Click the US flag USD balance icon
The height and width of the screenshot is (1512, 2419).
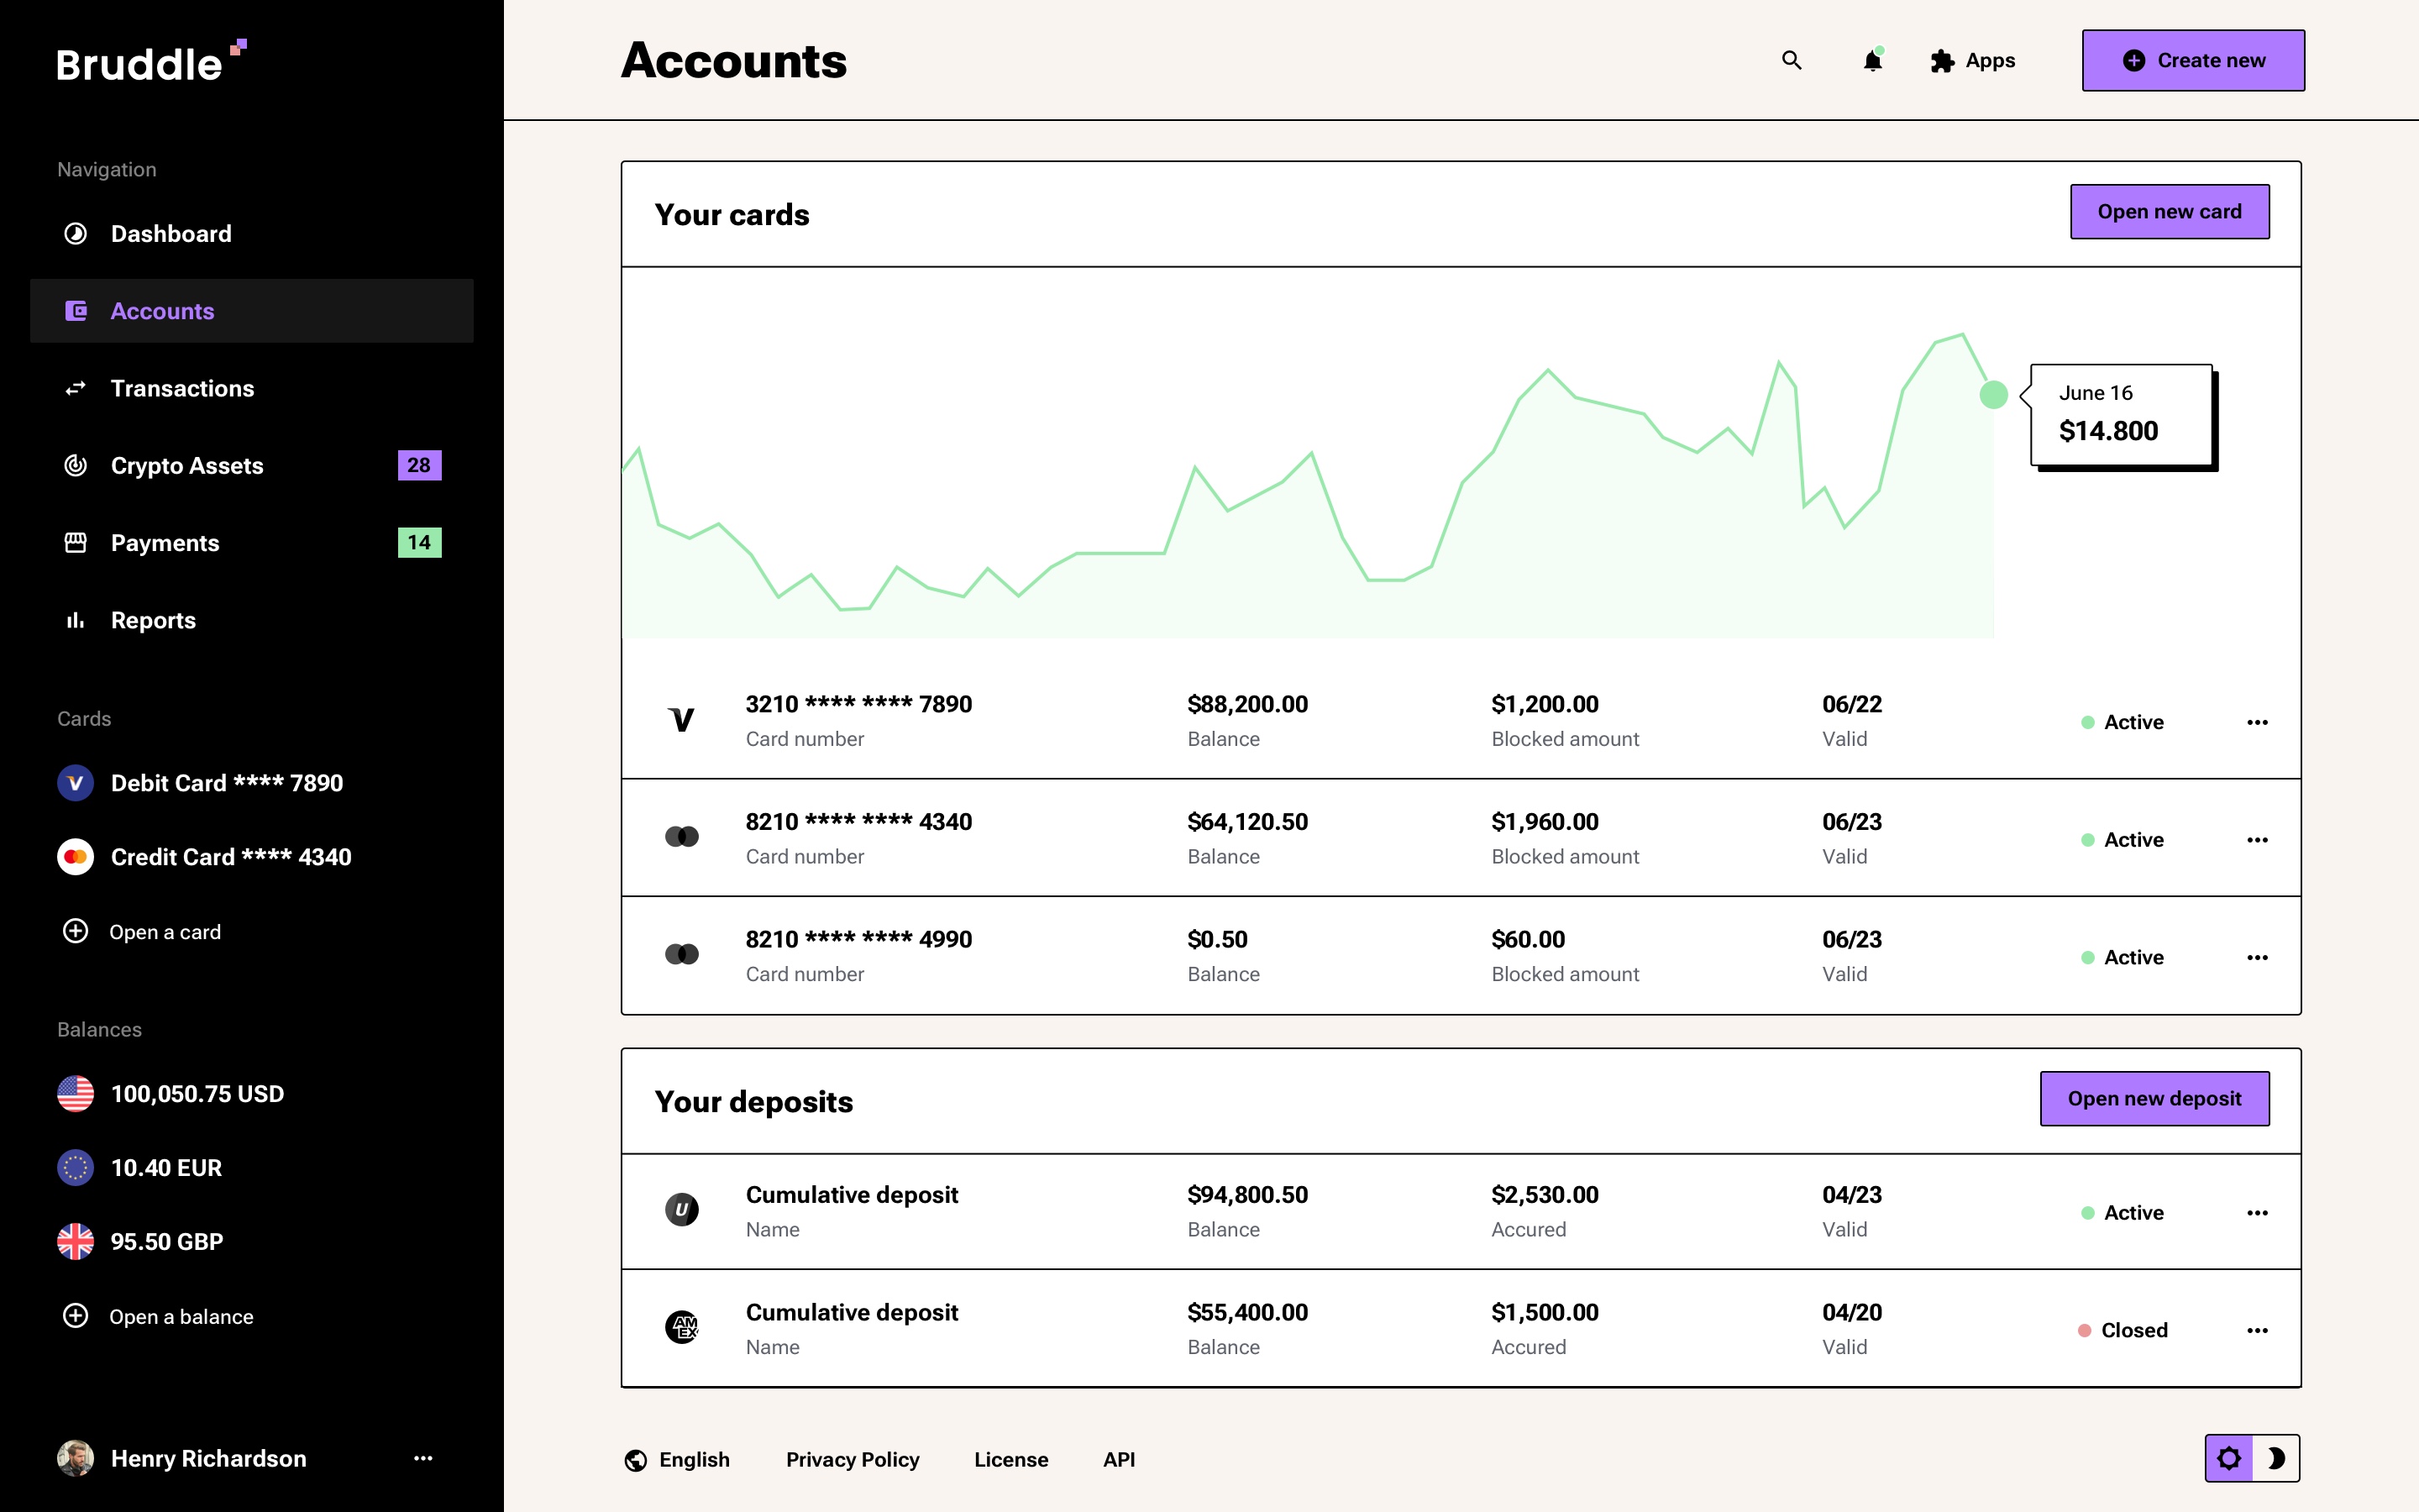click(75, 1094)
